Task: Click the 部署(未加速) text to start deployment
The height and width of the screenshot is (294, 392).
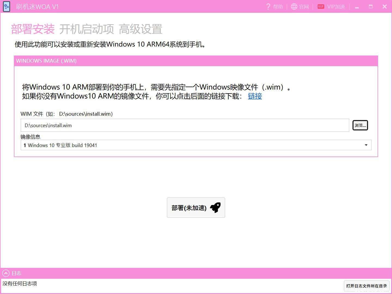Action: 189,208
